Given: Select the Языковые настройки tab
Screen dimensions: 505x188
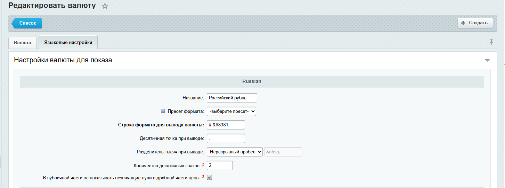Looking at the screenshot, I should coord(68,42).
